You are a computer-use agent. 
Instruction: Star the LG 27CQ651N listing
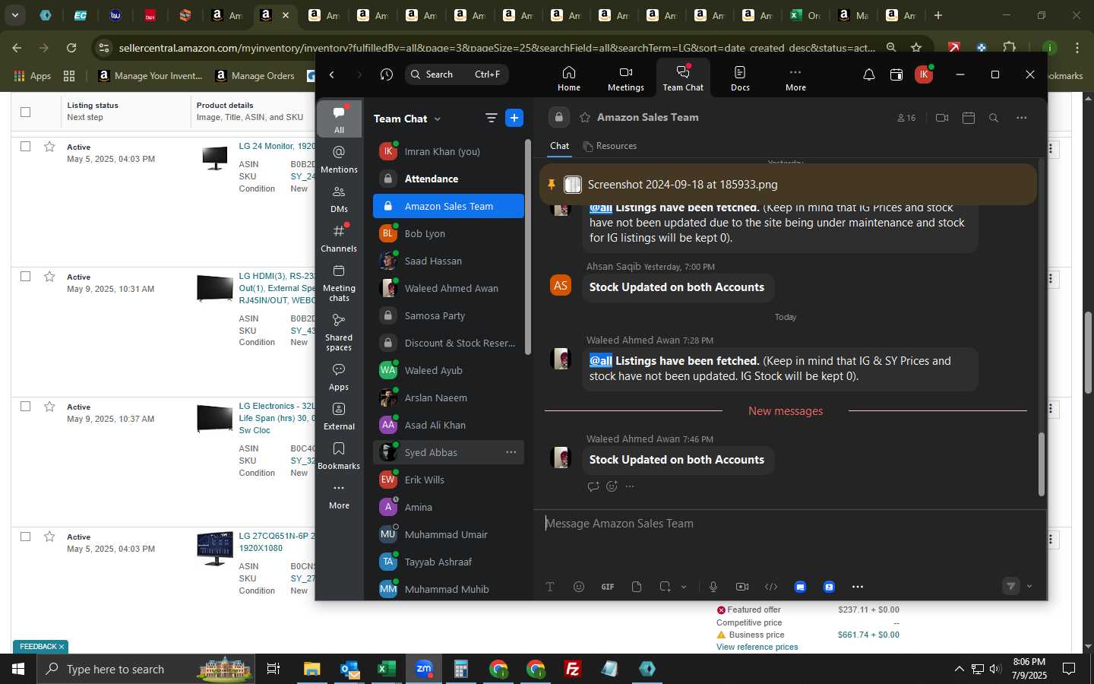pyautogui.click(x=49, y=536)
